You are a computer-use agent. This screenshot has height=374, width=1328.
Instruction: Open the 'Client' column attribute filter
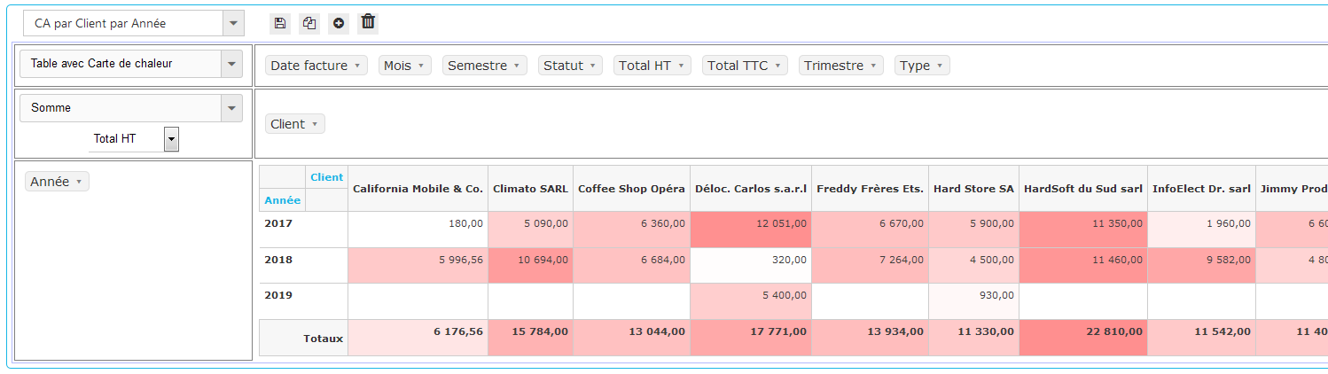click(x=315, y=124)
